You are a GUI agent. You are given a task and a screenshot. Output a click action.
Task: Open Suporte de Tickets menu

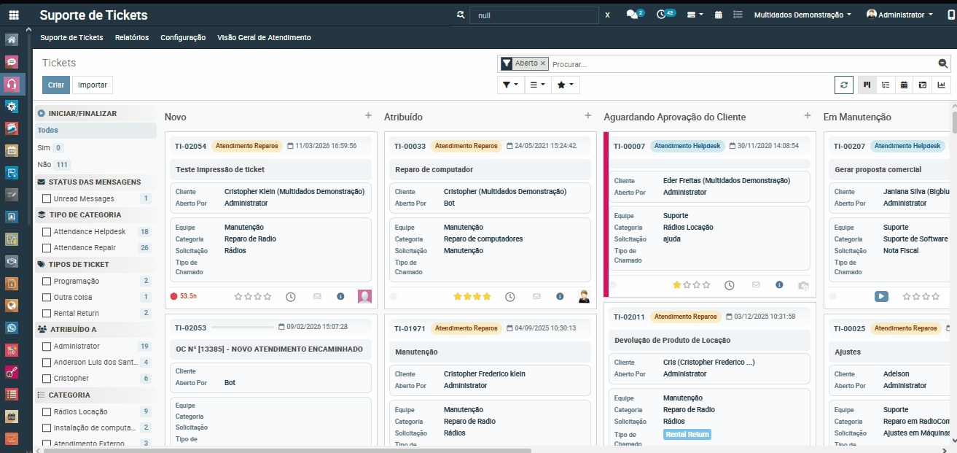[x=71, y=37]
